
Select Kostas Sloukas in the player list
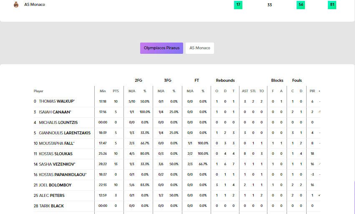[x=55, y=154]
